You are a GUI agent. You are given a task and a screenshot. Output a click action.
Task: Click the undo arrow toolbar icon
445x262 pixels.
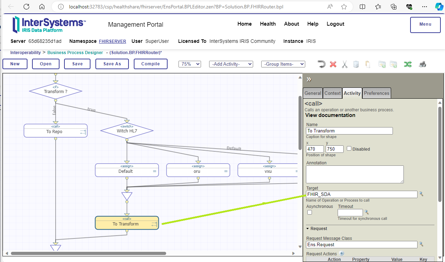click(x=321, y=64)
